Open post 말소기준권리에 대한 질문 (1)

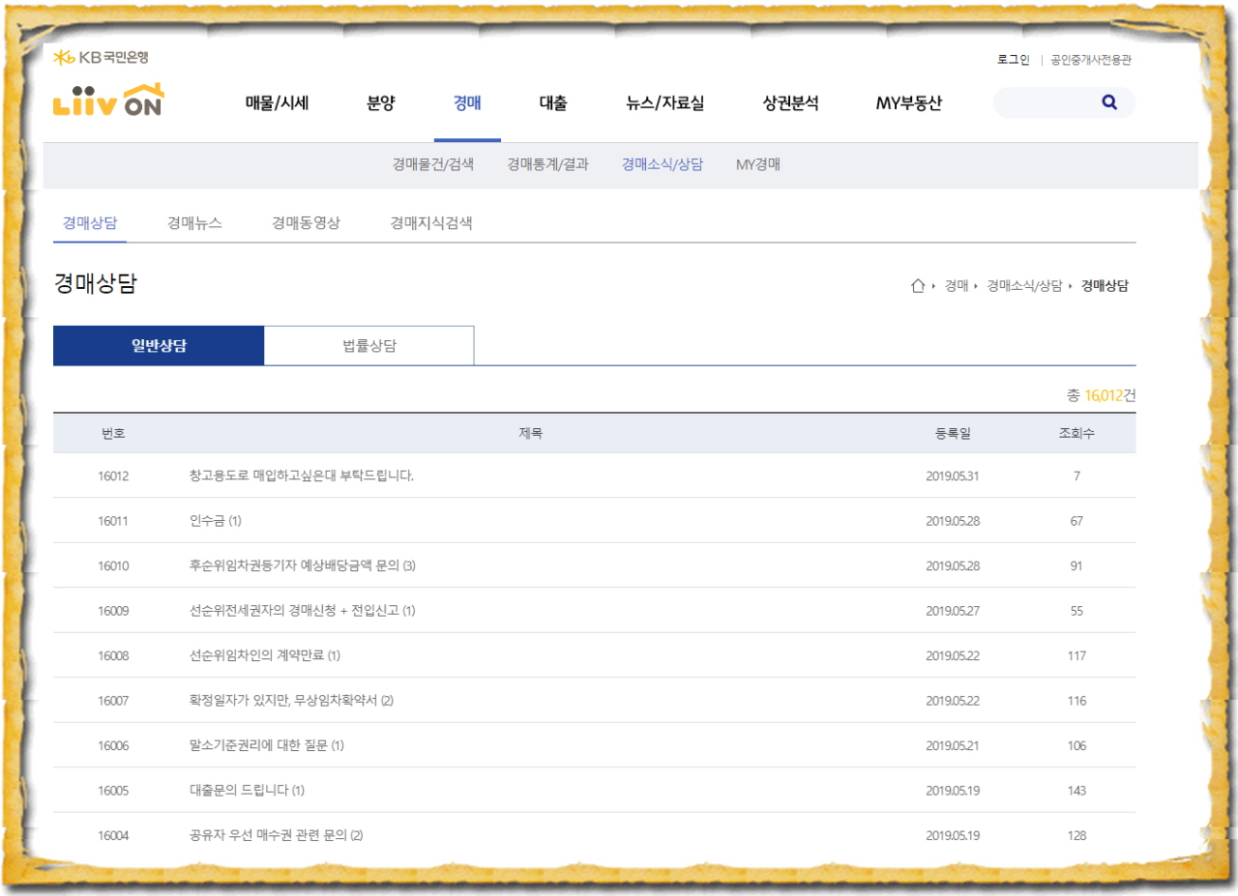click(267, 745)
